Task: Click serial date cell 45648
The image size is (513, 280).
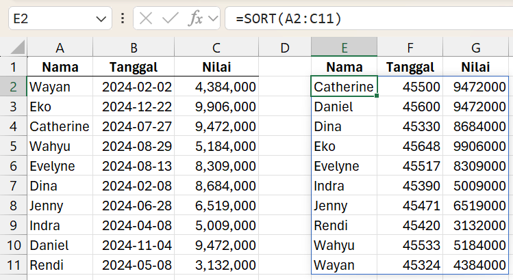Action: pyautogui.click(x=410, y=146)
